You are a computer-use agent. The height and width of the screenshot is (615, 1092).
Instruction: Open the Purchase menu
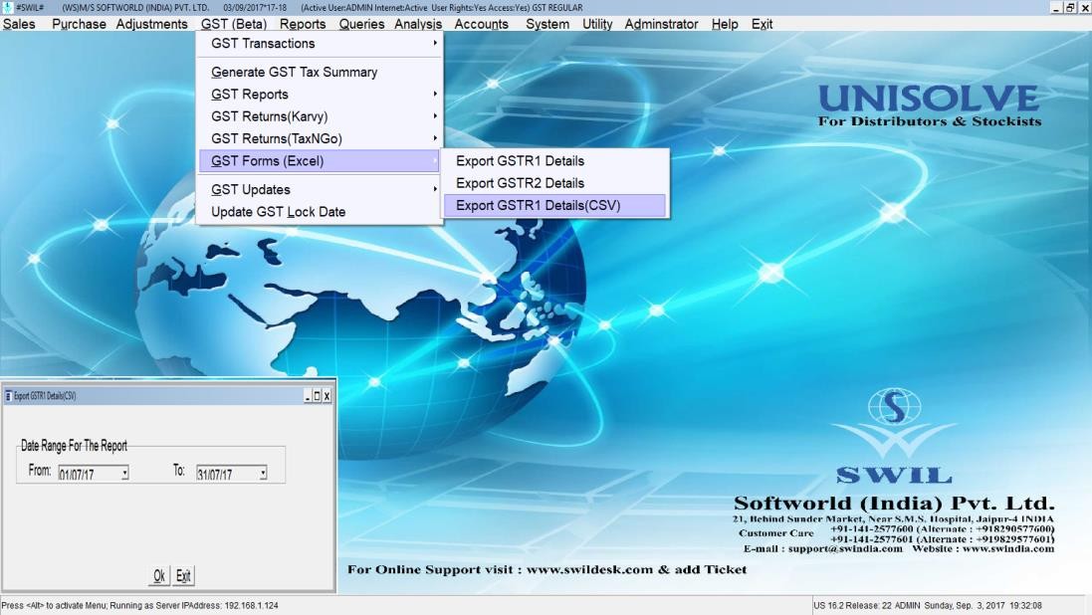pos(79,24)
